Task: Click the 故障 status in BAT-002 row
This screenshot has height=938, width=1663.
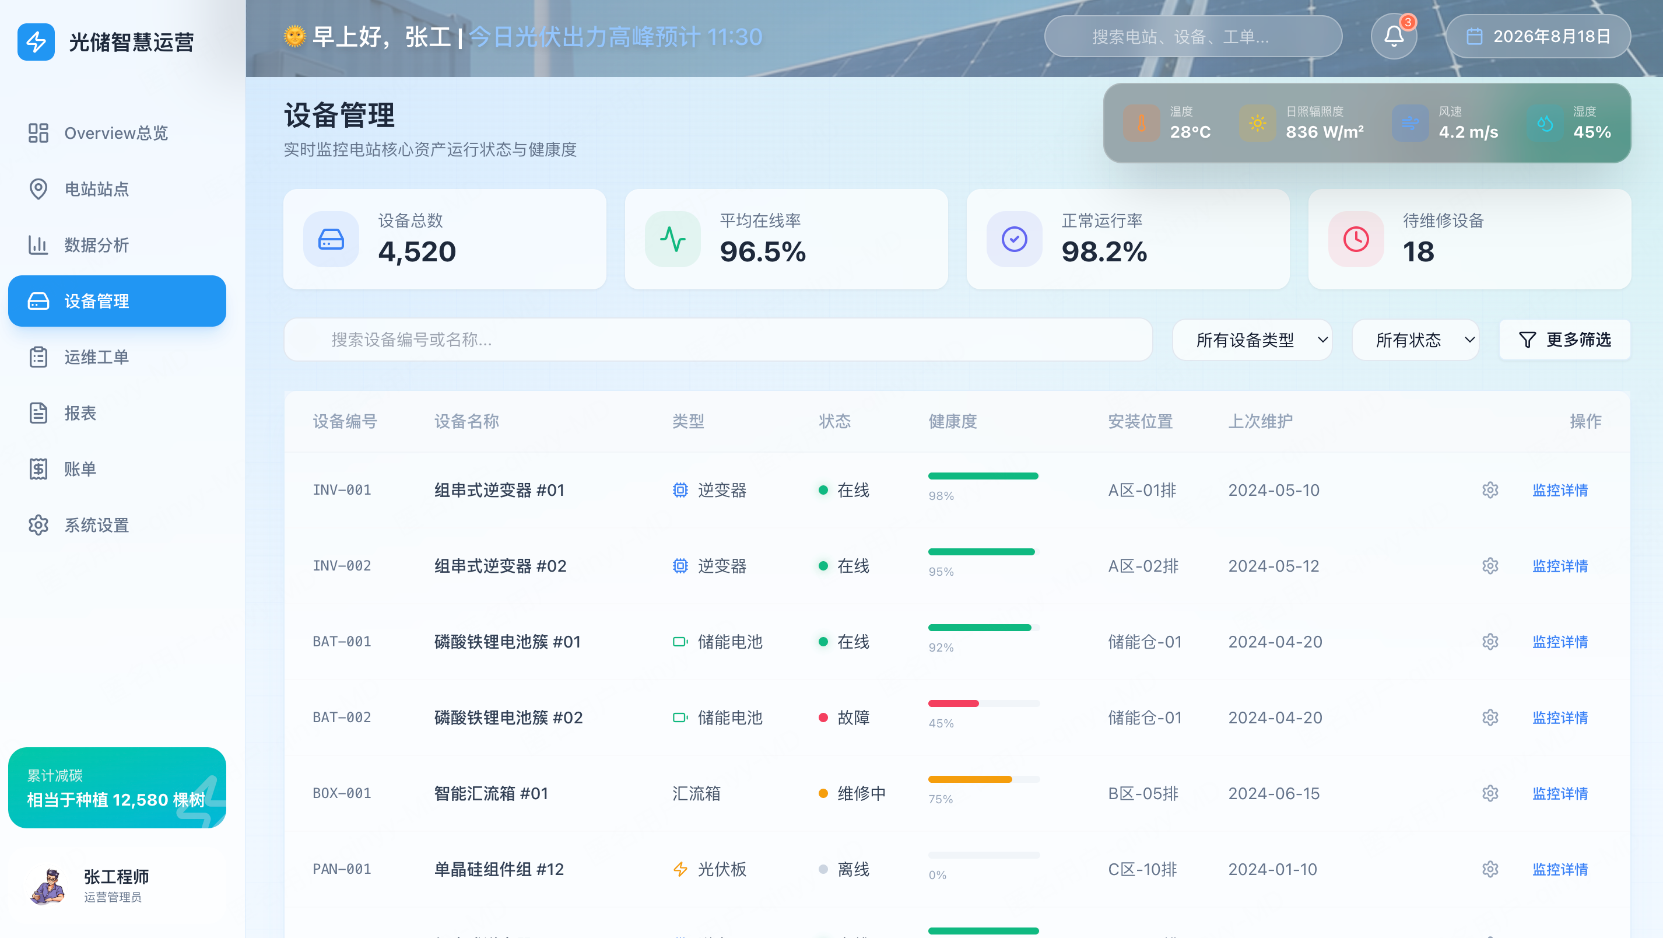Action: (x=844, y=717)
